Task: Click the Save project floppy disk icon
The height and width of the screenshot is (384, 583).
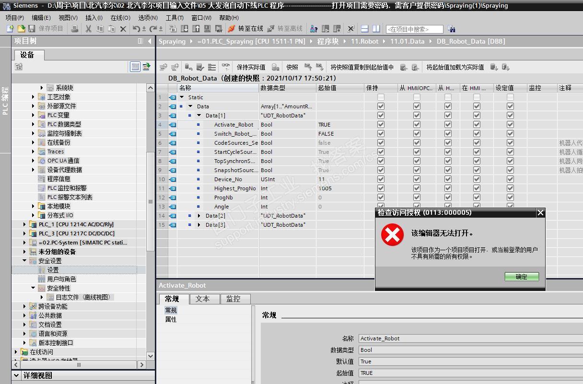Action: click(32, 29)
